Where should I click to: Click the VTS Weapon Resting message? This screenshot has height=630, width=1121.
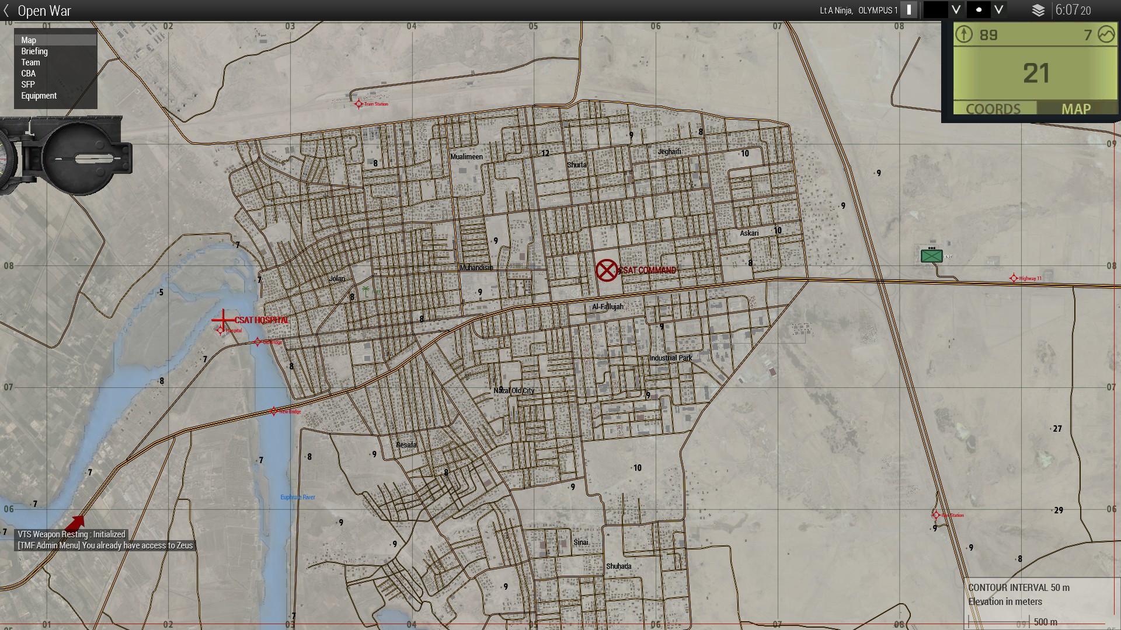pyautogui.click(x=71, y=534)
